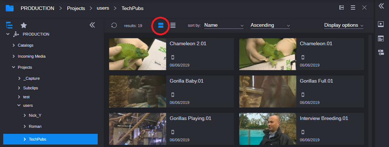Open the Ascending order dropdown

[270, 25]
